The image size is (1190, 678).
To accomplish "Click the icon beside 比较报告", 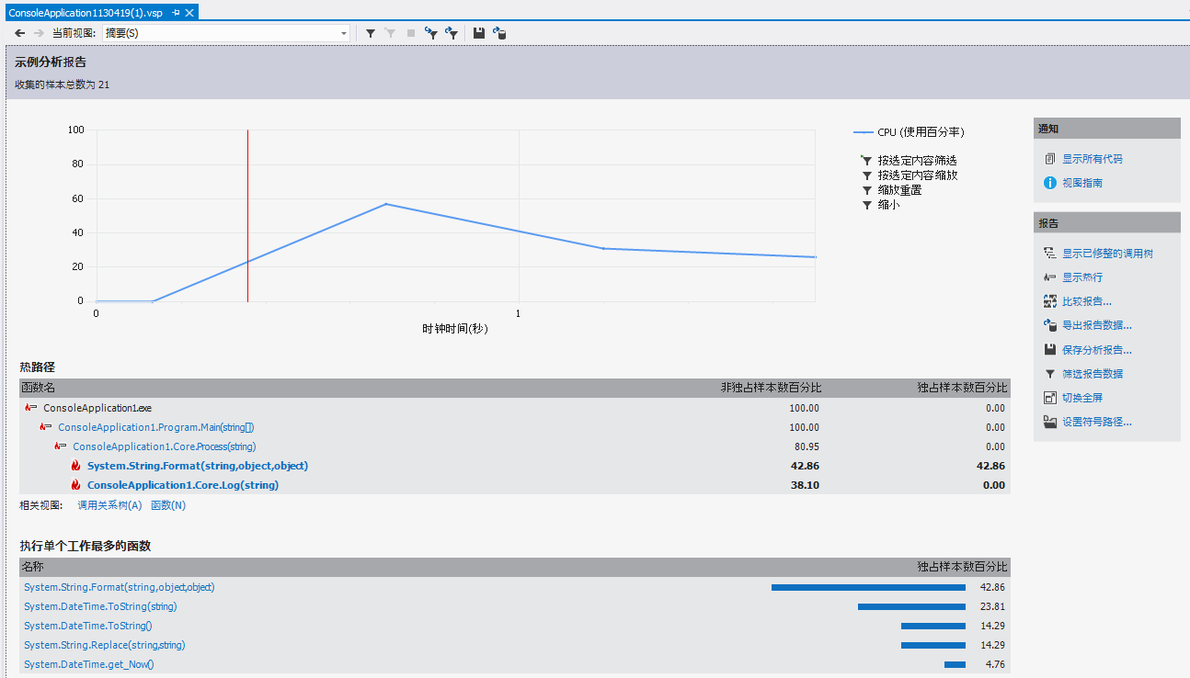I will [x=1050, y=301].
